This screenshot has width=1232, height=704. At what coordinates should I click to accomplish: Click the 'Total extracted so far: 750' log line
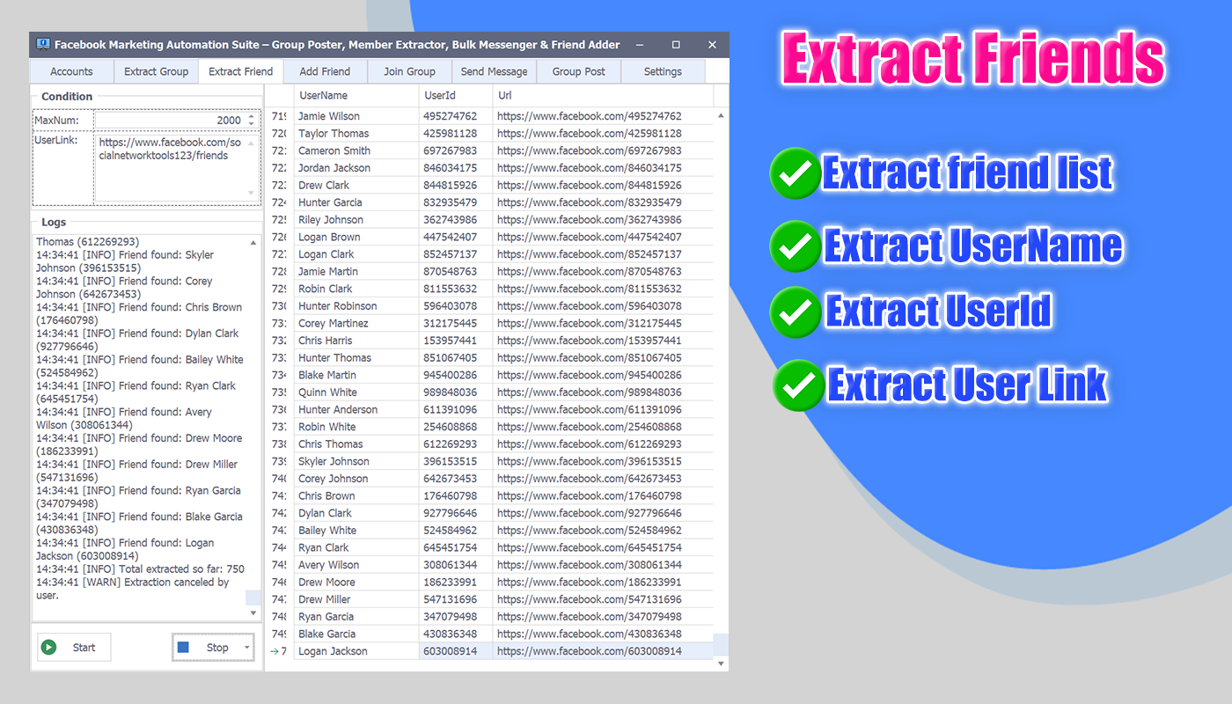click(140, 569)
